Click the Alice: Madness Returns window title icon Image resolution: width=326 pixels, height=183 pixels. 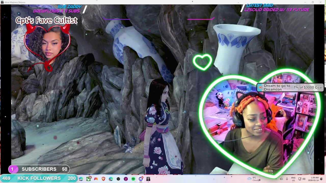pos(2,2)
